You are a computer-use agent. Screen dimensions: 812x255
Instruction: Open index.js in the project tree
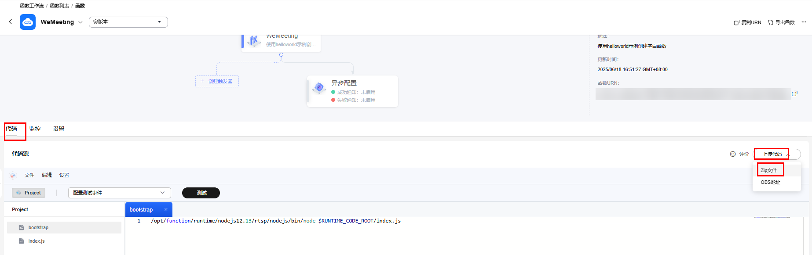37,241
